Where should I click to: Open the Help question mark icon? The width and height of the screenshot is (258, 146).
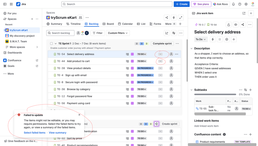point(240,4)
